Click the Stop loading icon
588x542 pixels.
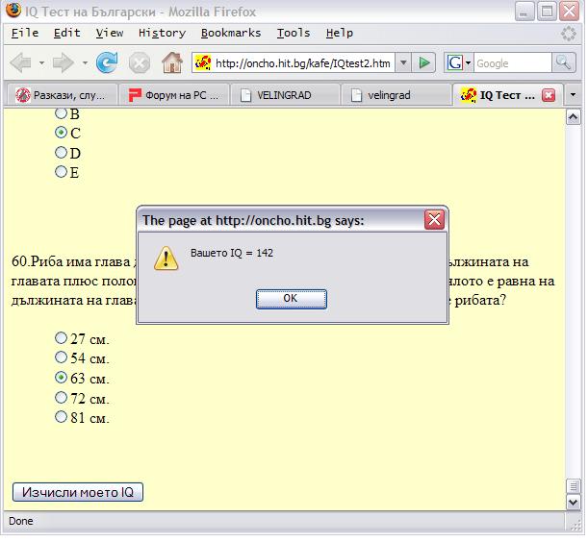pos(140,62)
